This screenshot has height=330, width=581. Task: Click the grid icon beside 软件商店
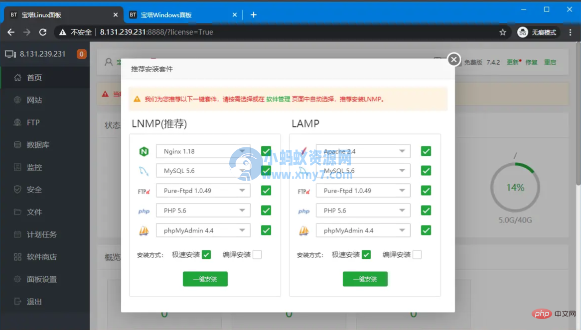point(17,257)
